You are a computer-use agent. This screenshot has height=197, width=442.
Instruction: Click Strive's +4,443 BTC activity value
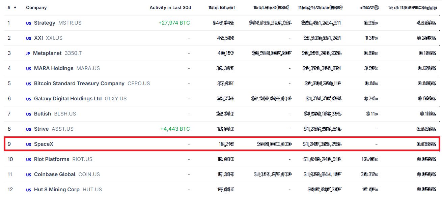click(x=175, y=129)
